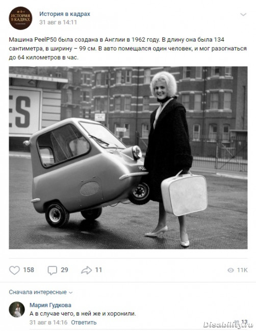Viewport: 256px width, 331px height.
Task: Like Мария Гудкова's comment heart
Action: tap(237, 322)
